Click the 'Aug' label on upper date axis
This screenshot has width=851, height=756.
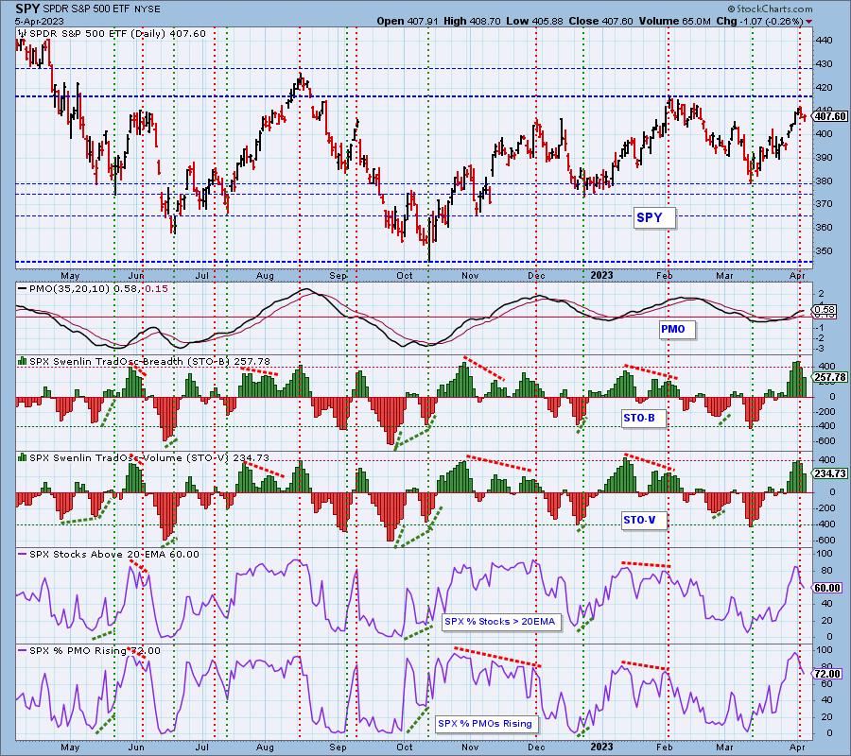(x=265, y=276)
